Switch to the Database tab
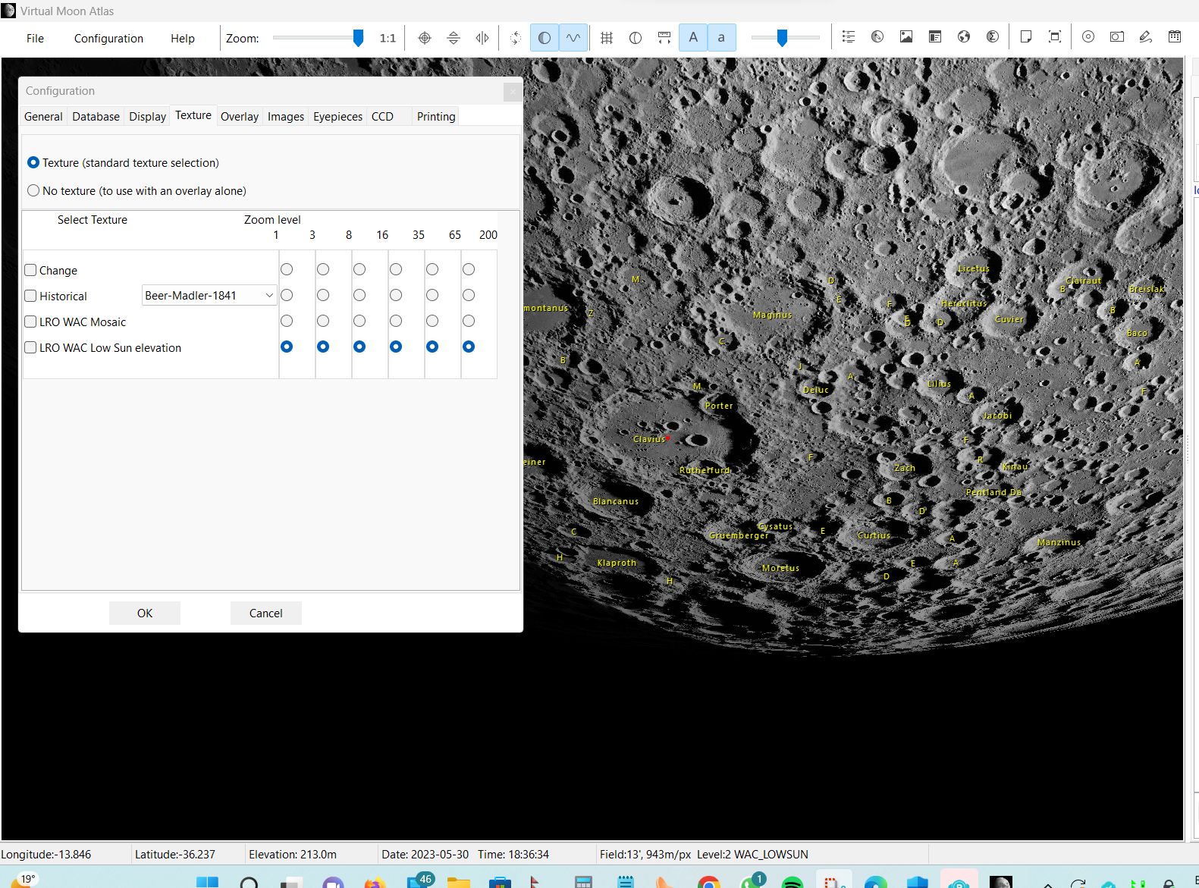Image resolution: width=1199 pixels, height=888 pixels. 96,117
